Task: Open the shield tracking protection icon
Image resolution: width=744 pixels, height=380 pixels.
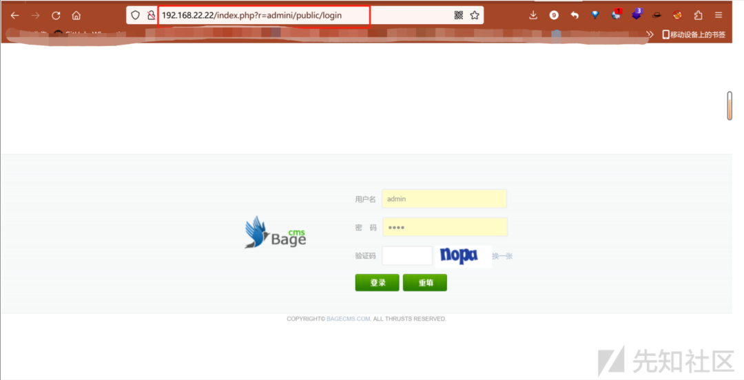Action: click(x=136, y=15)
